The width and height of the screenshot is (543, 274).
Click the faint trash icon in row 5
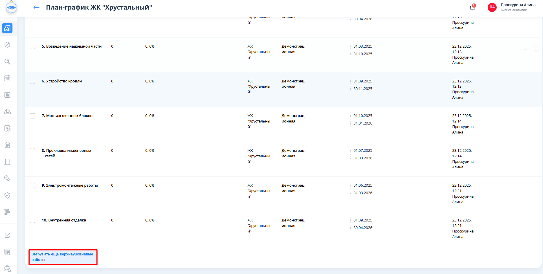[x=536, y=49]
